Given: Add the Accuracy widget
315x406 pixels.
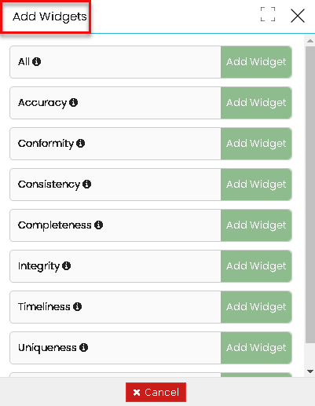Looking at the screenshot, I should (256, 103).
